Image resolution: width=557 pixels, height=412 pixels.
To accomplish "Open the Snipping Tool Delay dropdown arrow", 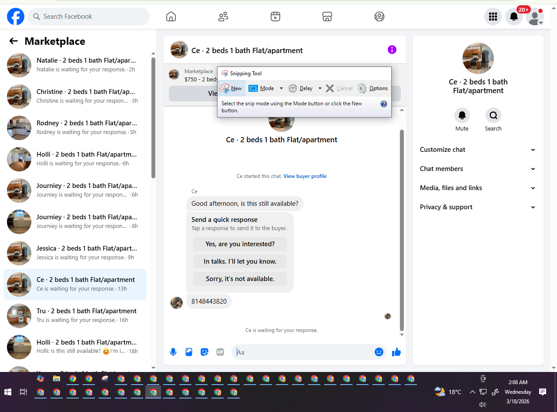I will pyautogui.click(x=320, y=88).
